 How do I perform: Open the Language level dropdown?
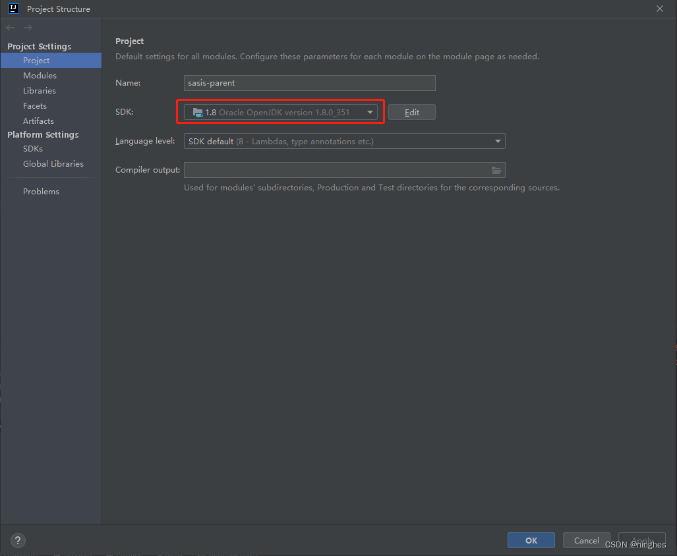coord(498,141)
